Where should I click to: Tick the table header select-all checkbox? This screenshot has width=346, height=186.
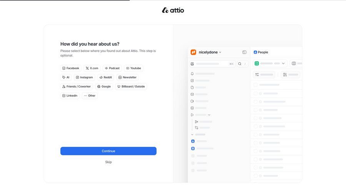pos(256,85)
